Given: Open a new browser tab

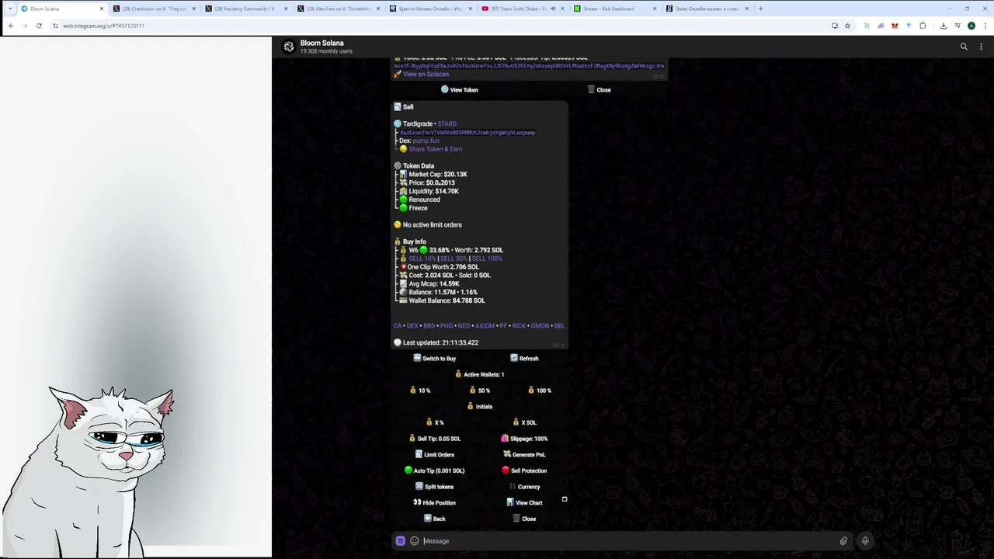Looking at the screenshot, I should coord(760,9).
